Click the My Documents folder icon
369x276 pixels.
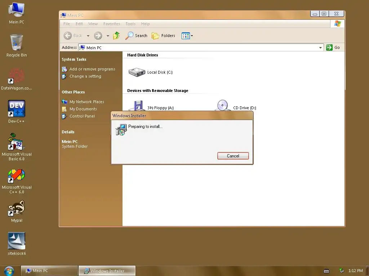coord(64,109)
